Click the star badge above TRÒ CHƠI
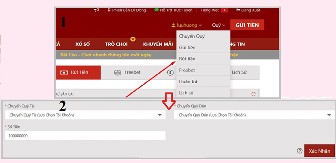 point(133,39)
